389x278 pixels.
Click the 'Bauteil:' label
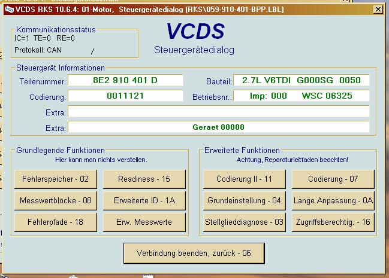(x=219, y=81)
